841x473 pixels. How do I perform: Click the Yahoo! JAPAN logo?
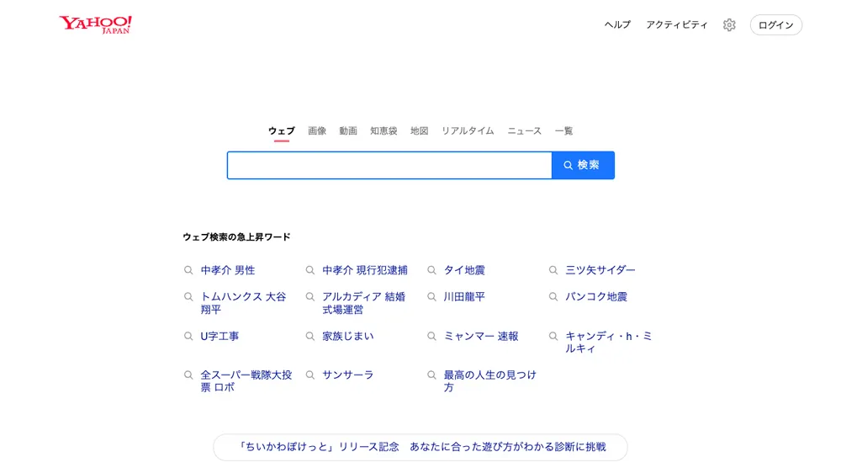tap(96, 24)
